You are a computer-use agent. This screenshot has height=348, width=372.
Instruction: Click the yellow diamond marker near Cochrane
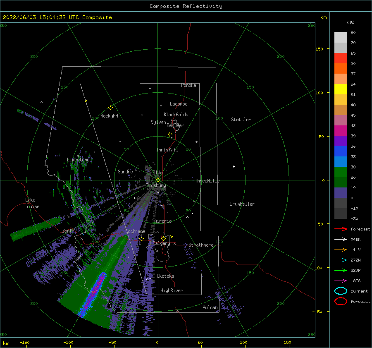[141, 239]
